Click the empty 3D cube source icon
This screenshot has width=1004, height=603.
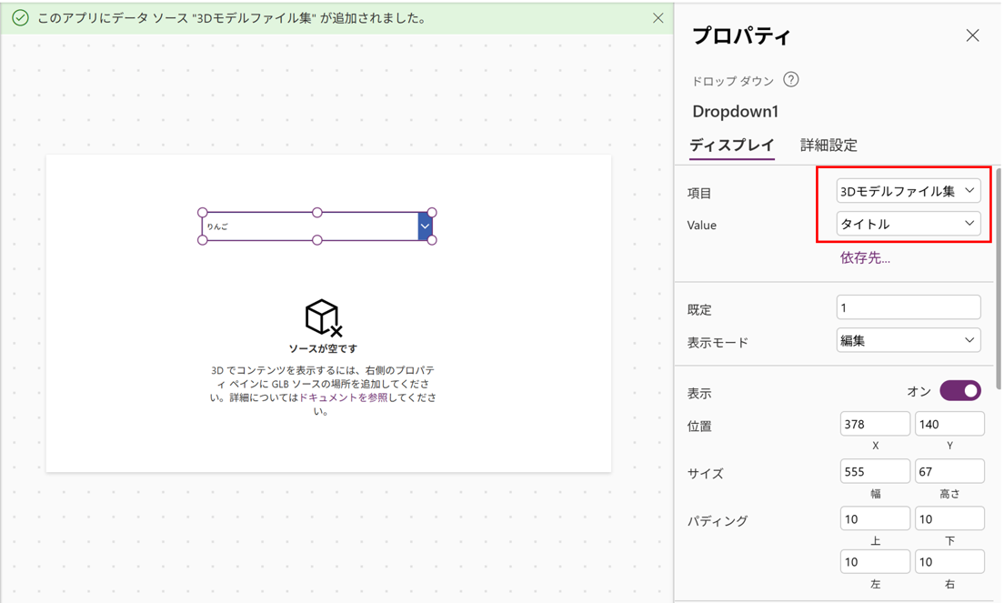[x=323, y=317]
